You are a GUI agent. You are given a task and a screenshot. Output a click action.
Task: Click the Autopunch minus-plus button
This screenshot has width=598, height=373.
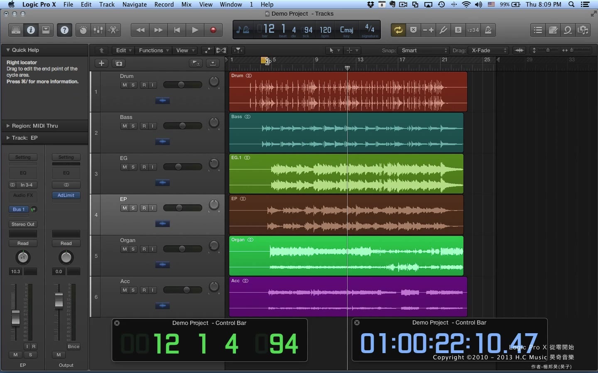(428, 30)
